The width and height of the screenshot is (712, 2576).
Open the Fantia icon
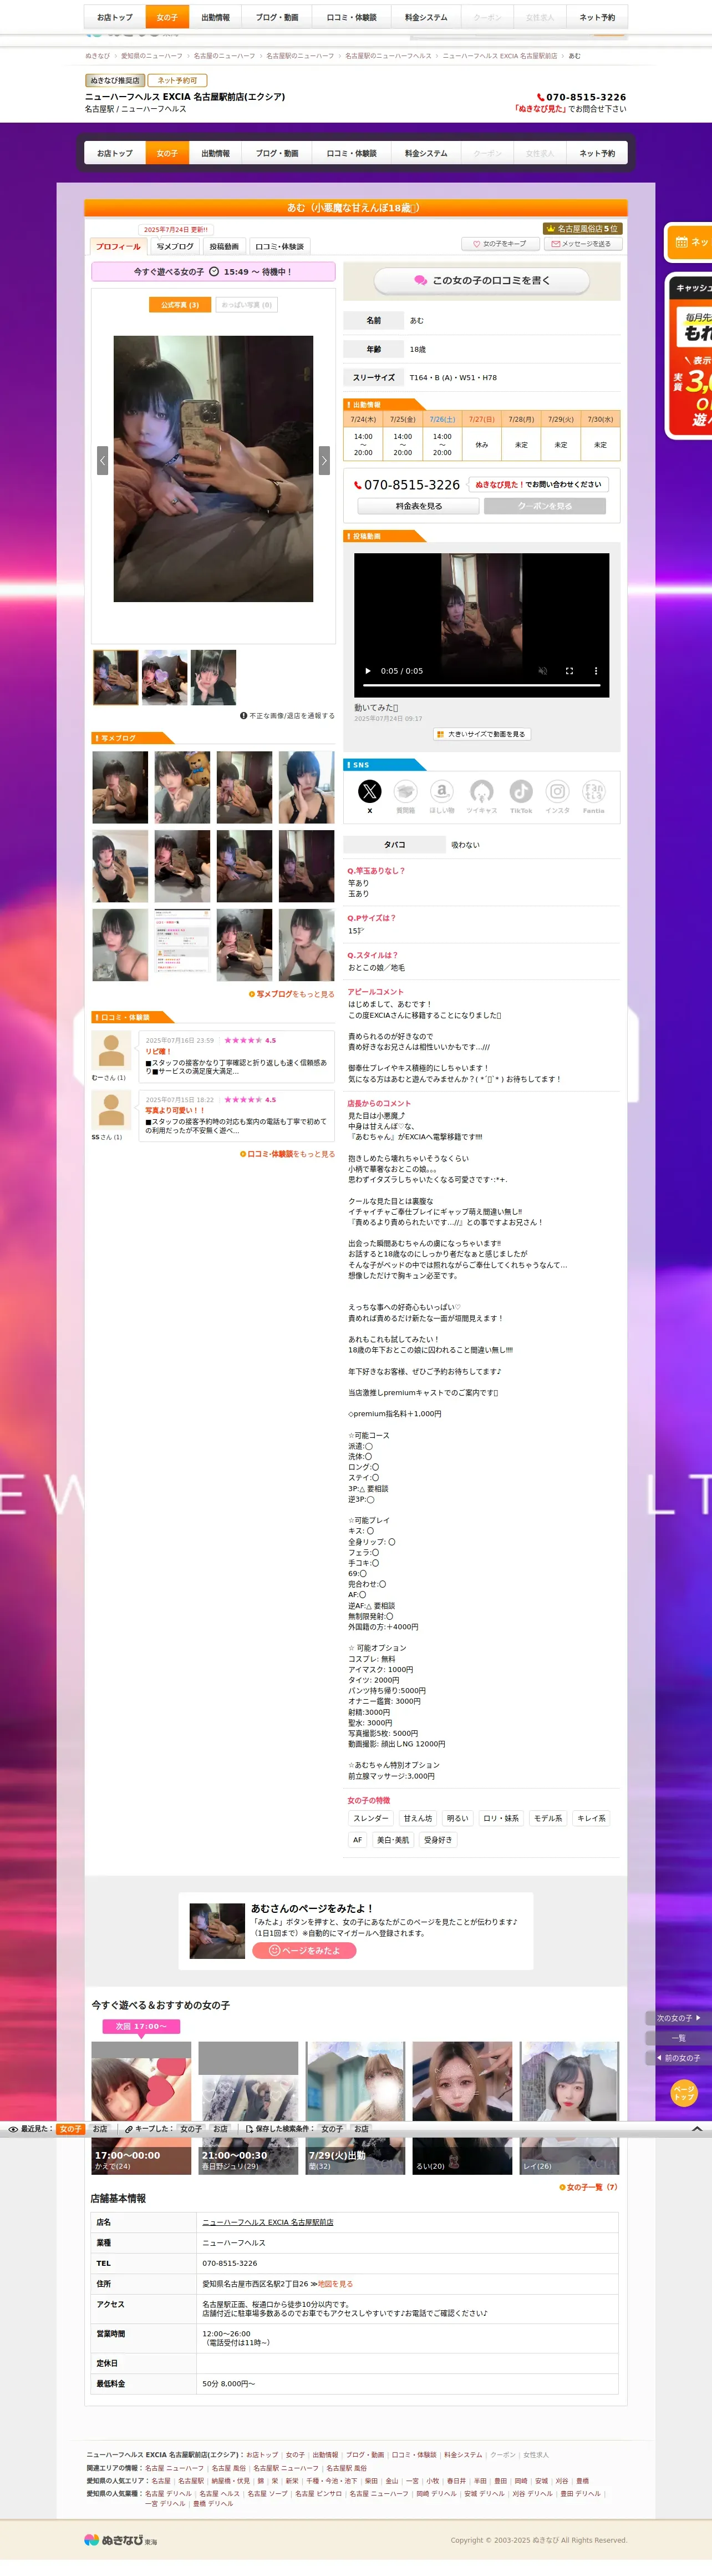click(x=593, y=791)
